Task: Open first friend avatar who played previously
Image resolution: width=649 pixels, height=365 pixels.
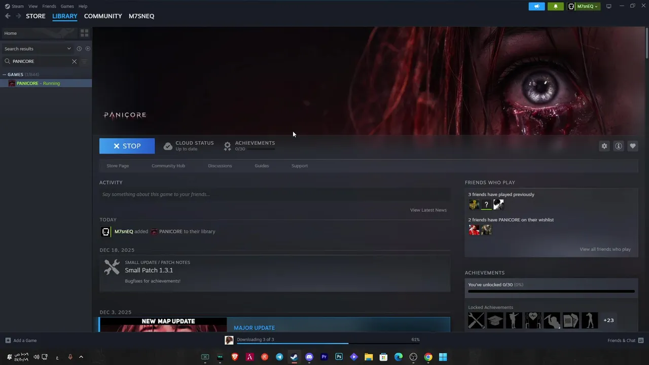Action: pyautogui.click(x=474, y=204)
